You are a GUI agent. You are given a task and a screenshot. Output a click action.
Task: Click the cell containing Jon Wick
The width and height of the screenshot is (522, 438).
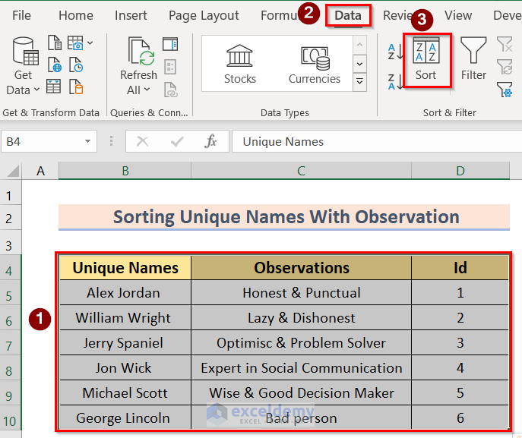(x=124, y=368)
